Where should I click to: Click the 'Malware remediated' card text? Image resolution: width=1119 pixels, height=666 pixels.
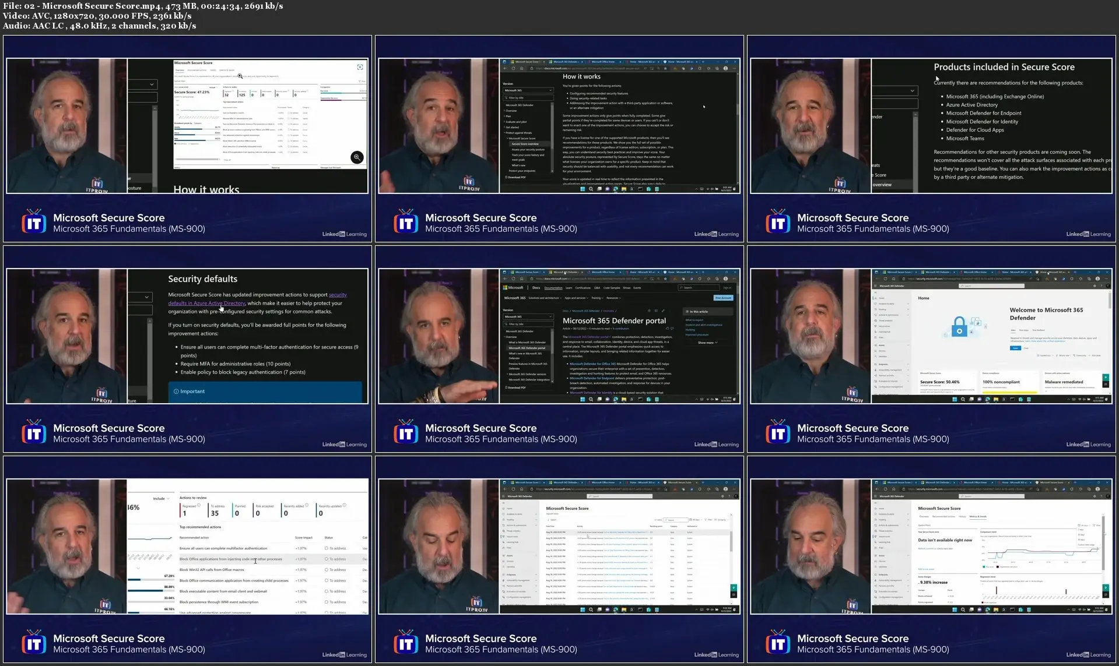[x=1064, y=382]
